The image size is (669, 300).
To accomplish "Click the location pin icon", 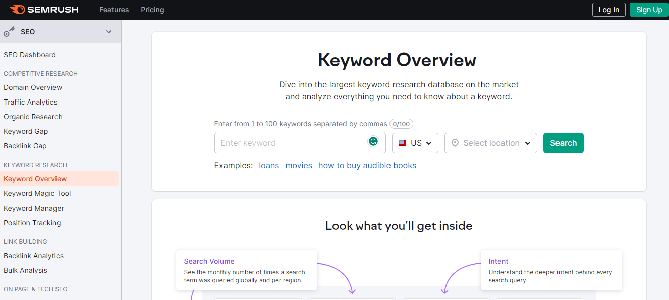I will (x=455, y=143).
